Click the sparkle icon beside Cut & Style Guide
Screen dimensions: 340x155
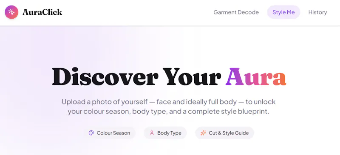(x=203, y=133)
